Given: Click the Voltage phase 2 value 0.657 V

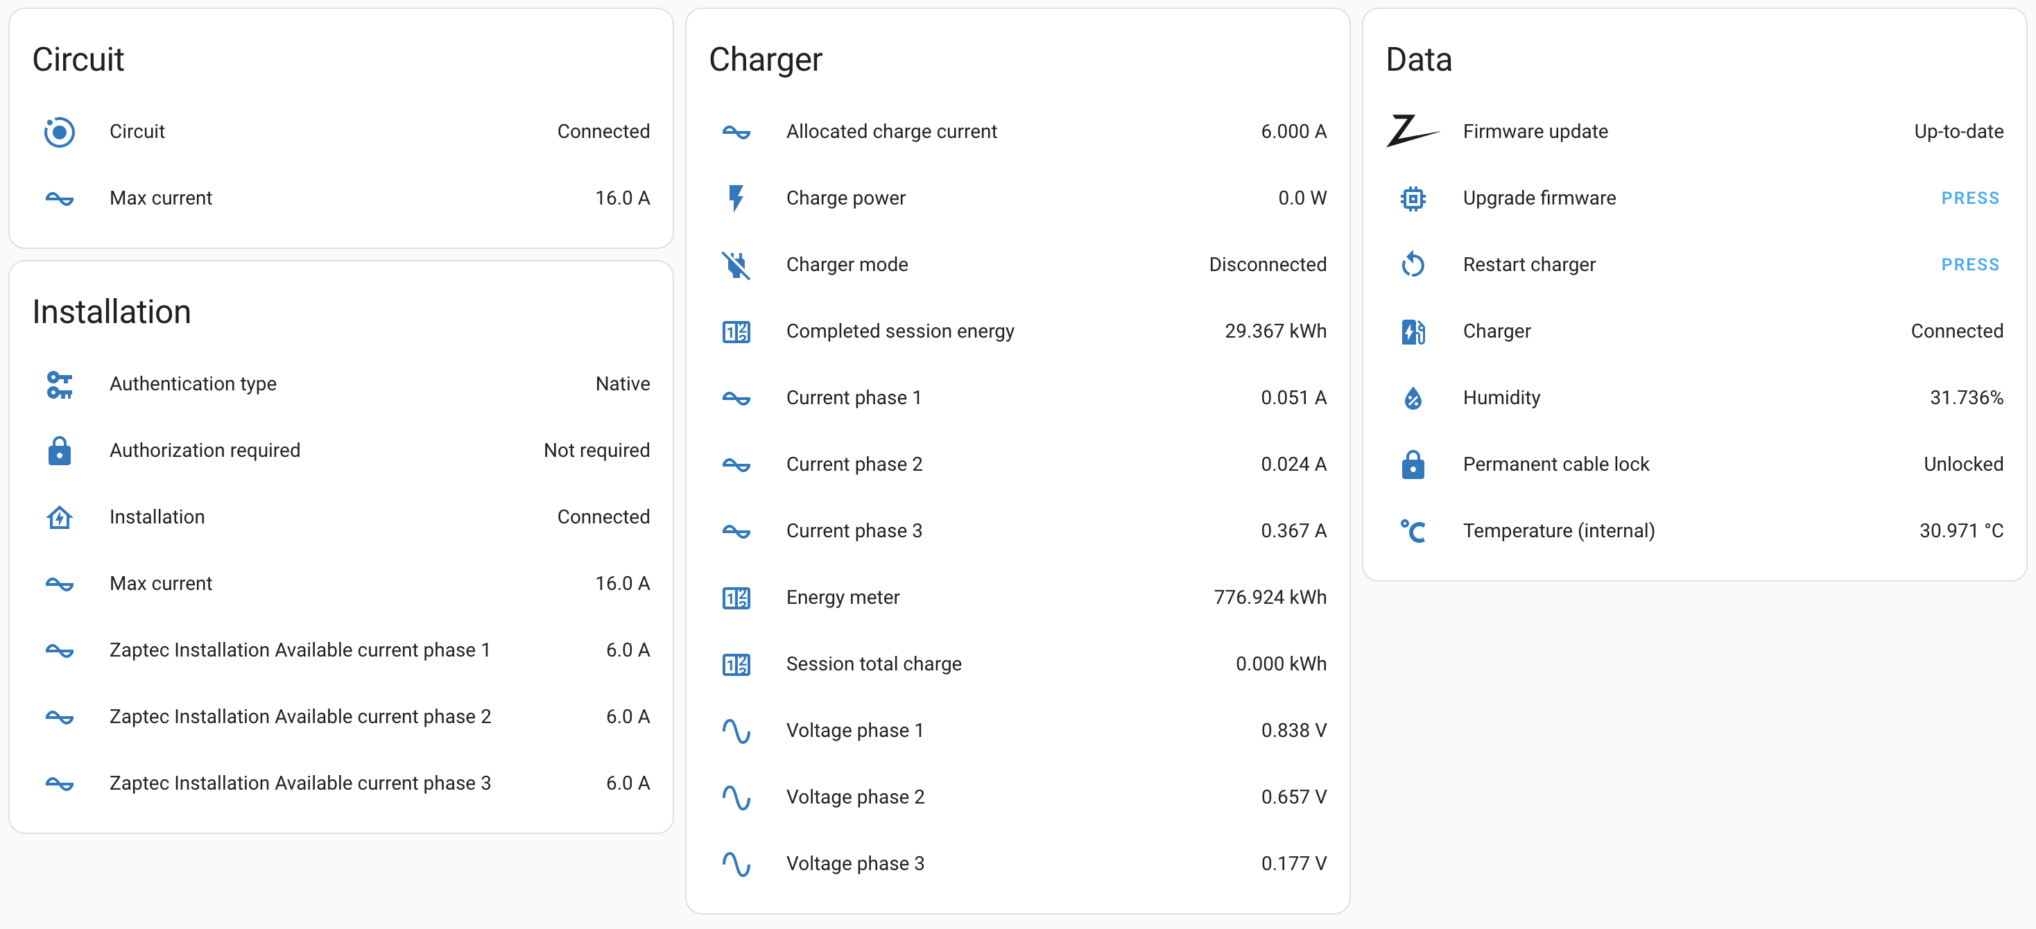Looking at the screenshot, I should [1293, 797].
